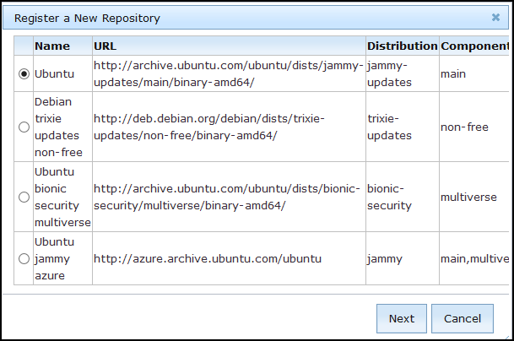Click the Name column header
Screen dimensions: 514x341
(x=63, y=46)
